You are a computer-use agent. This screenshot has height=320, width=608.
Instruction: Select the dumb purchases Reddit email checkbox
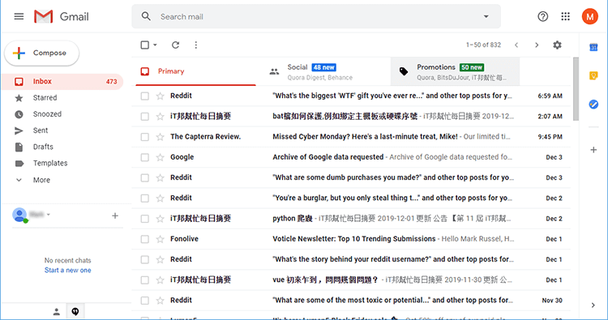tap(144, 177)
